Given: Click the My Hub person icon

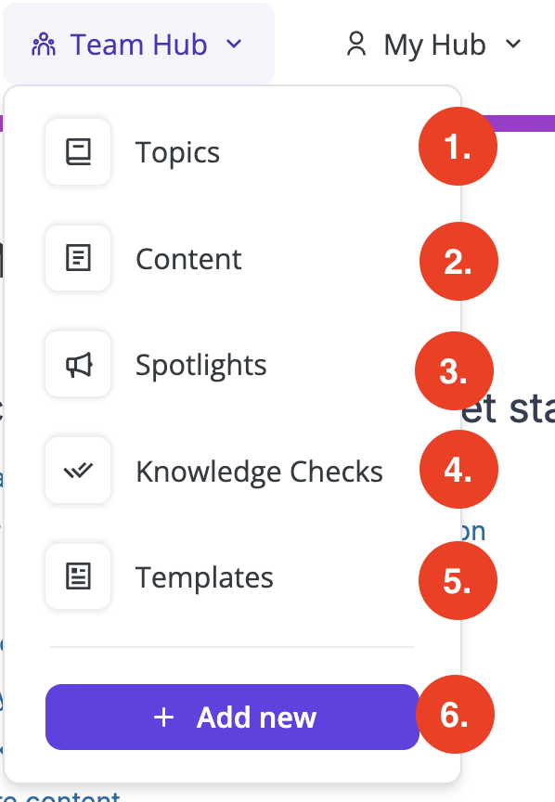Looking at the screenshot, I should 356,44.
